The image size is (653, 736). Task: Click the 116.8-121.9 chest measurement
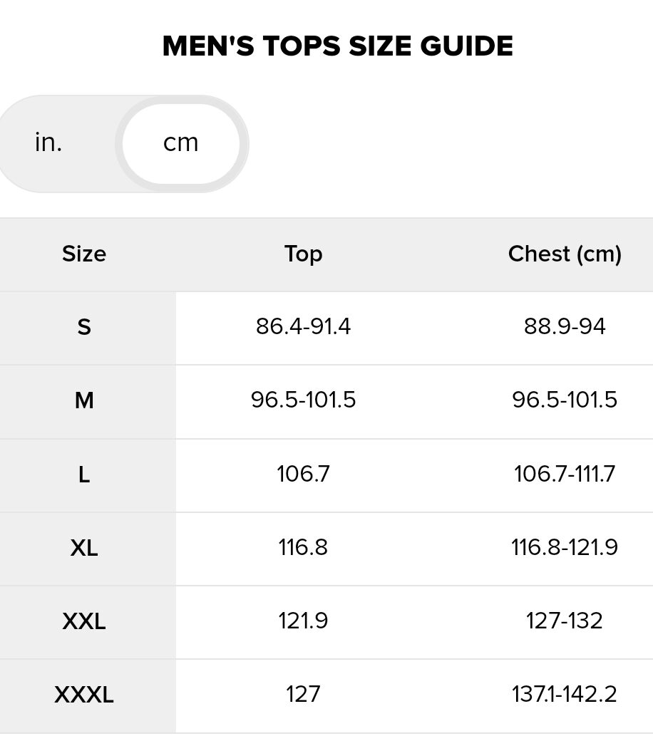(565, 547)
